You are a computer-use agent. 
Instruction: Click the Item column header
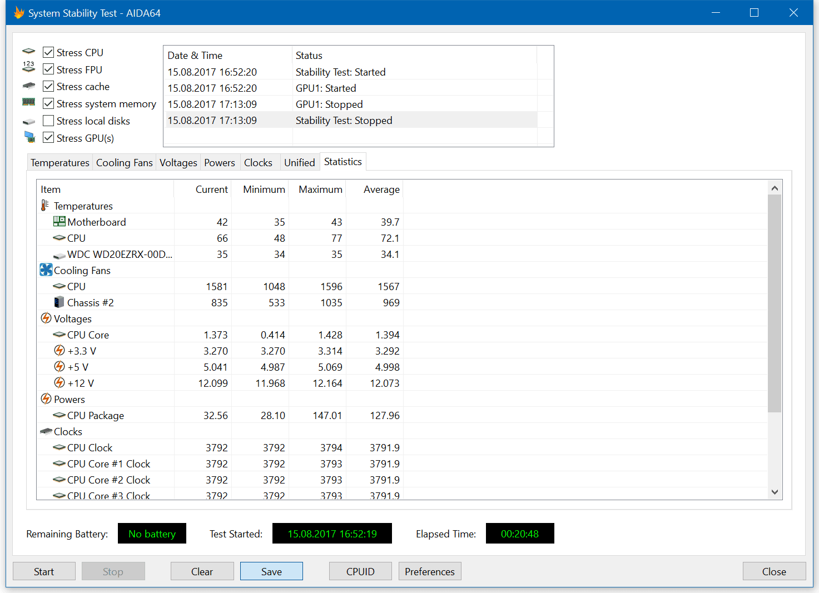pyautogui.click(x=105, y=189)
